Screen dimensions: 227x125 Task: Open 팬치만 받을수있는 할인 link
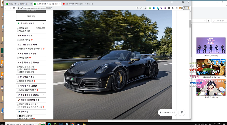point(29,104)
